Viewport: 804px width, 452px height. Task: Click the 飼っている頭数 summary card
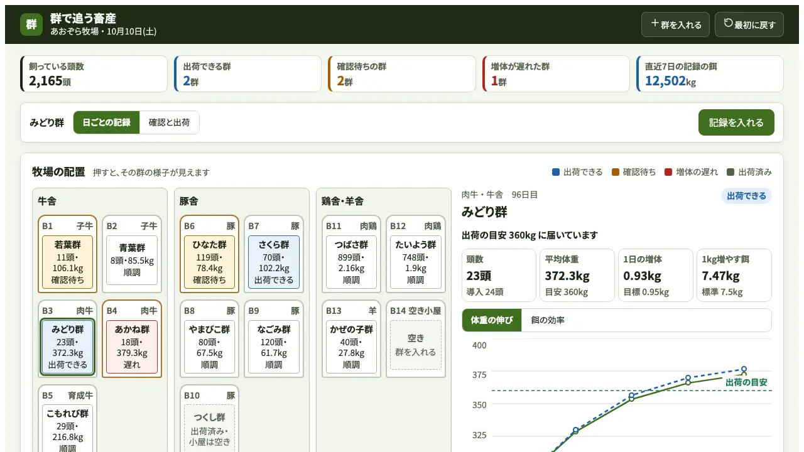coord(94,73)
